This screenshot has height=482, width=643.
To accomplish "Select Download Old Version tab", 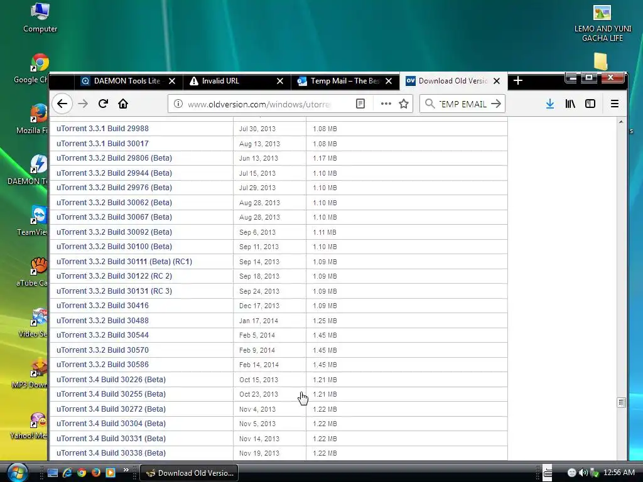I will coord(453,81).
